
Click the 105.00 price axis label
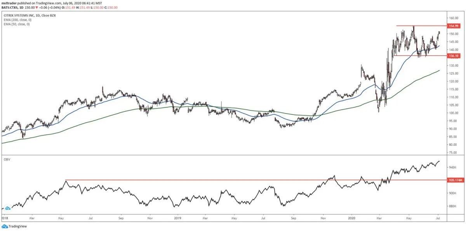pyautogui.click(x=454, y=105)
